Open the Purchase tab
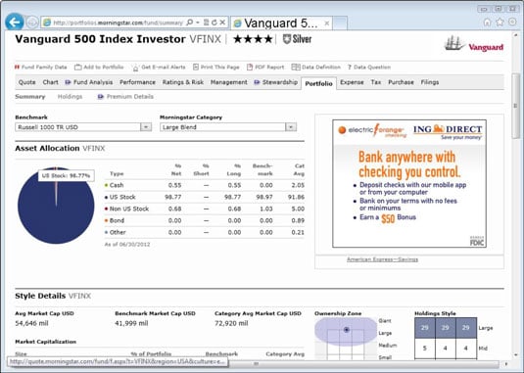This screenshot has height=373, width=524. click(401, 82)
